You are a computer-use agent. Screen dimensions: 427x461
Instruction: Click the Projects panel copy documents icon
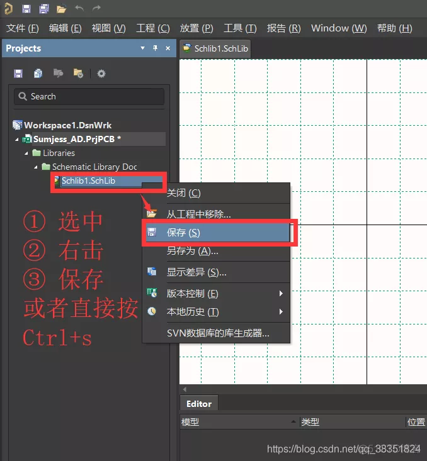[38, 73]
